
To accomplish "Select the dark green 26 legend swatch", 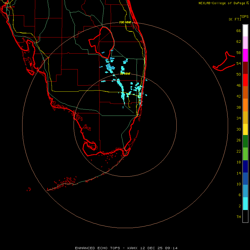I will (x=245, y=141).
